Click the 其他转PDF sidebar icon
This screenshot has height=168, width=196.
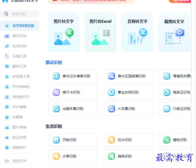[x=7, y=97]
